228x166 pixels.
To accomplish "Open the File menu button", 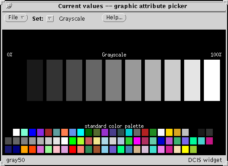I will (x=16, y=18).
